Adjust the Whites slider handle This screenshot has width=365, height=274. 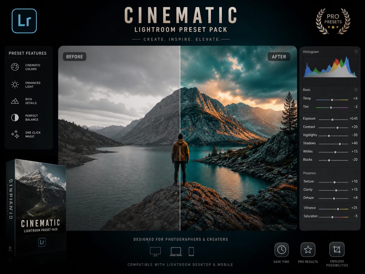[x=335, y=152]
